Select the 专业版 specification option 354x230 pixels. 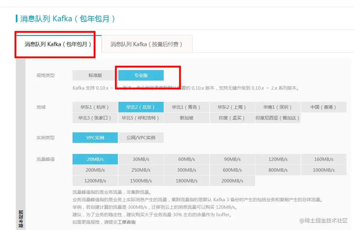click(x=141, y=75)
